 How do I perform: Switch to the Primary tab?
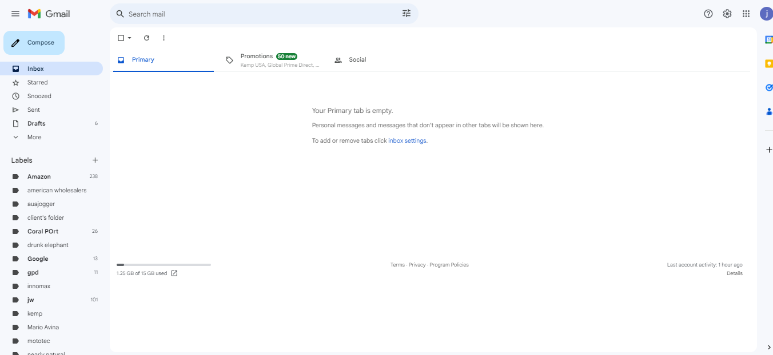[164, 60]
